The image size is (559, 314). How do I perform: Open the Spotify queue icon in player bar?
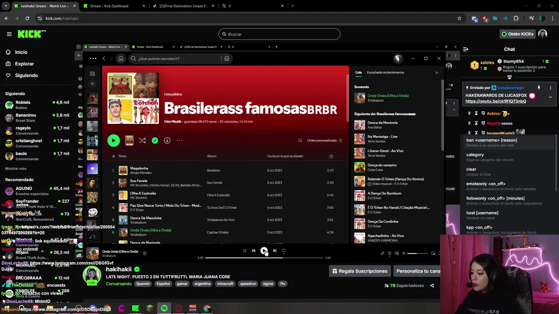390,253
